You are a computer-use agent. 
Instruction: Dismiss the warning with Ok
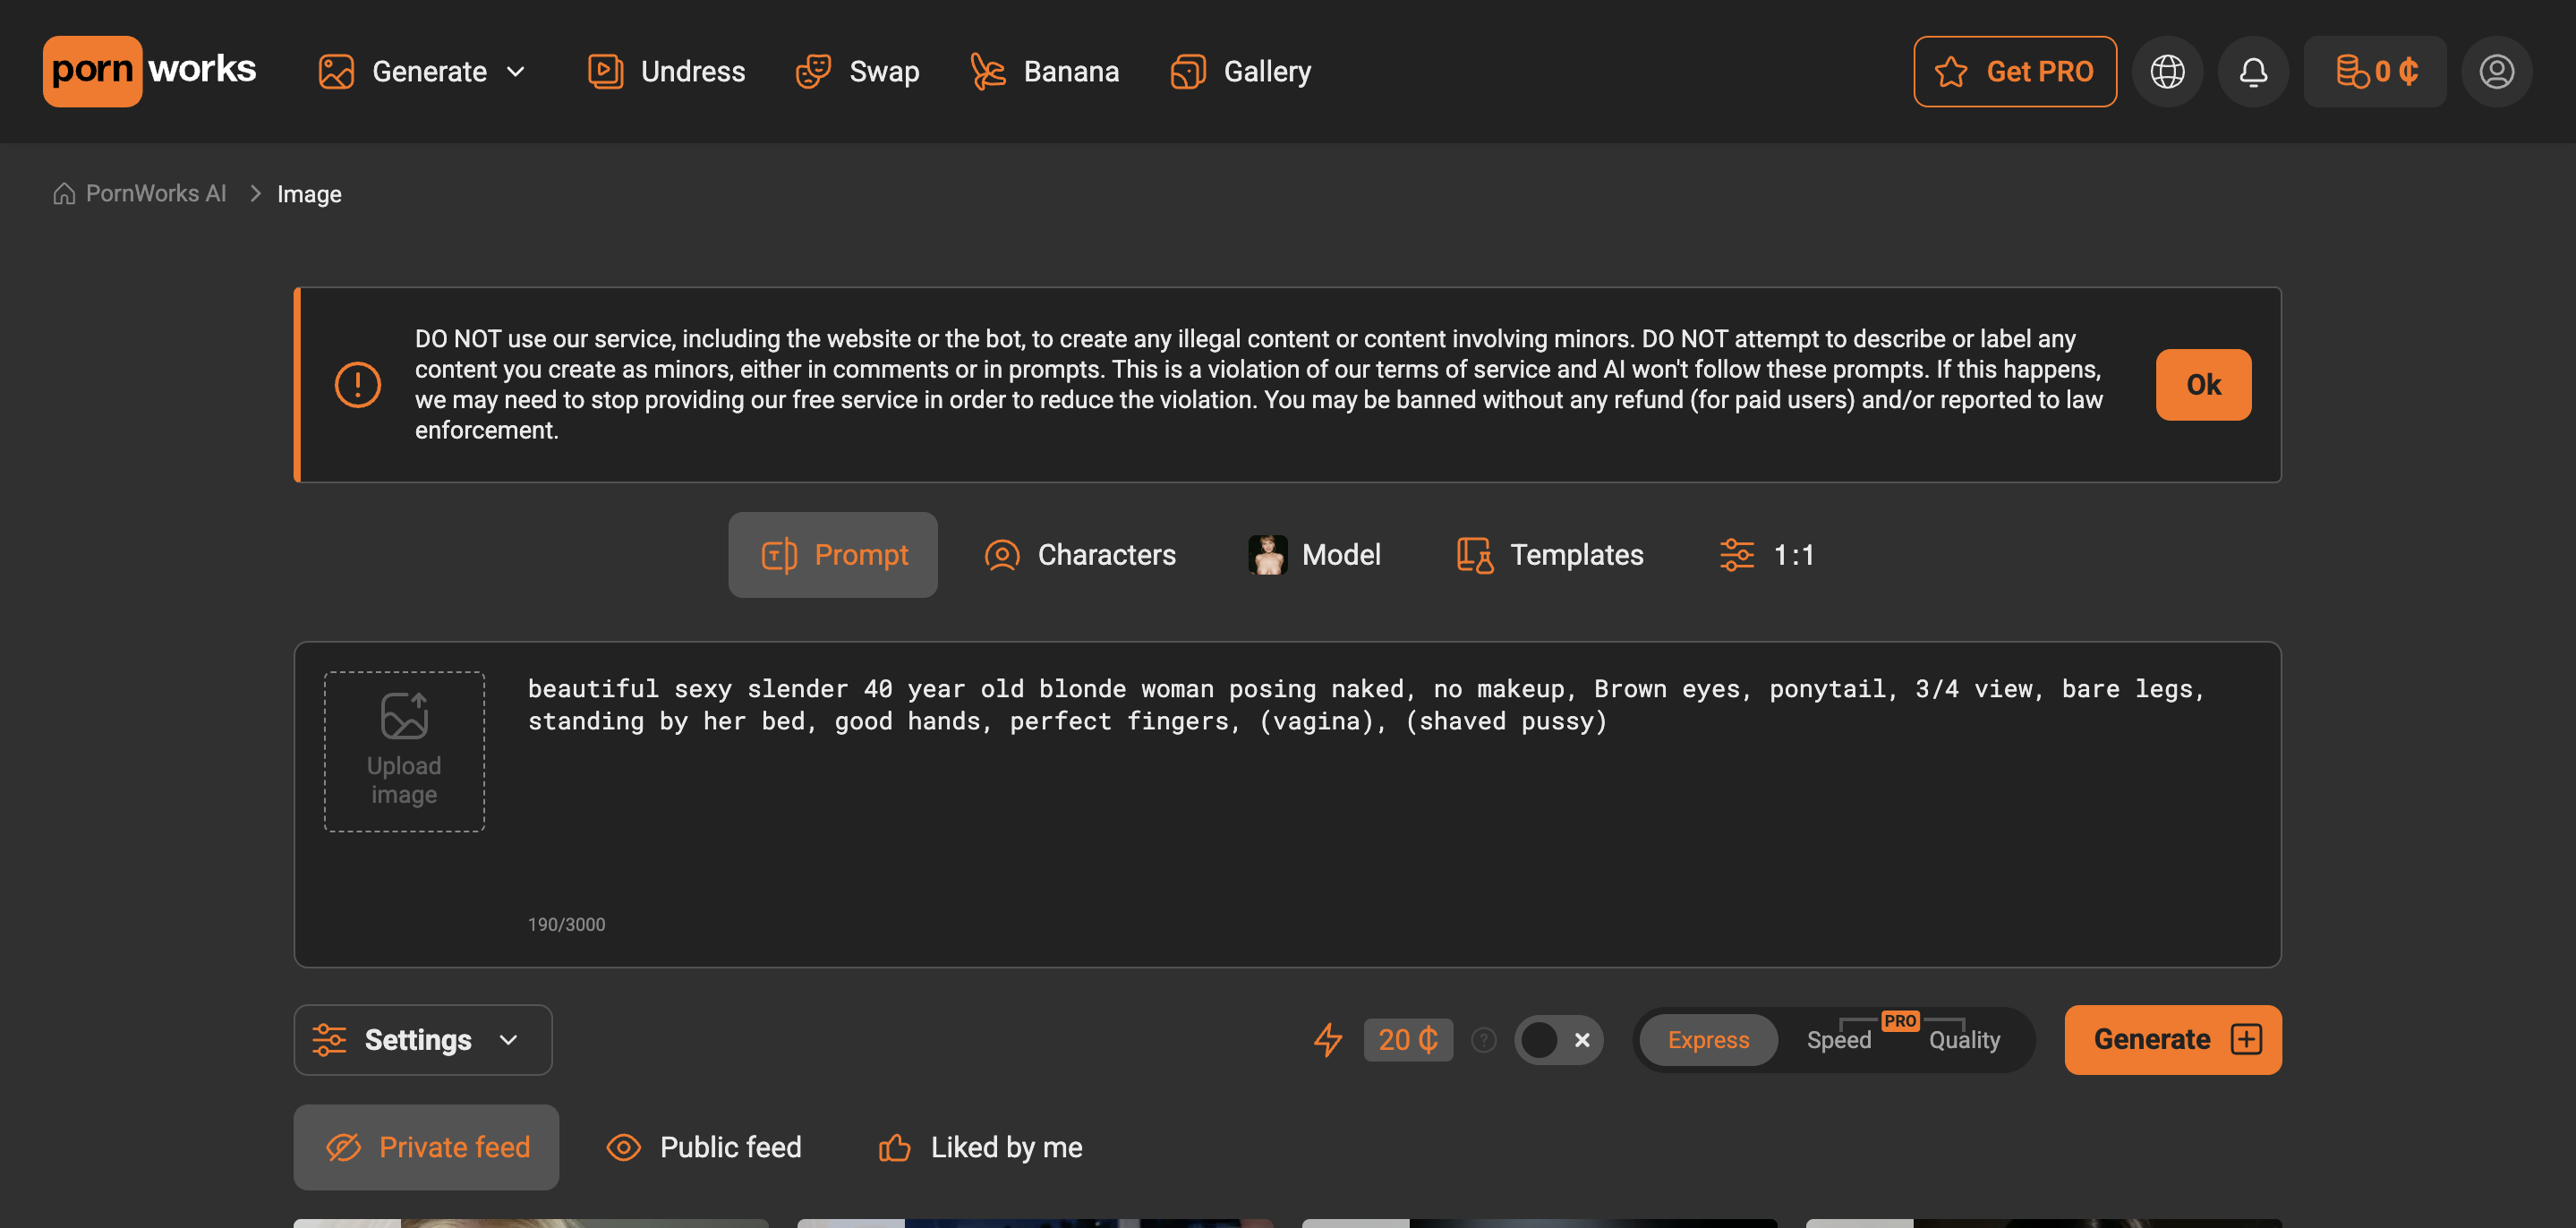[2203, 385]
